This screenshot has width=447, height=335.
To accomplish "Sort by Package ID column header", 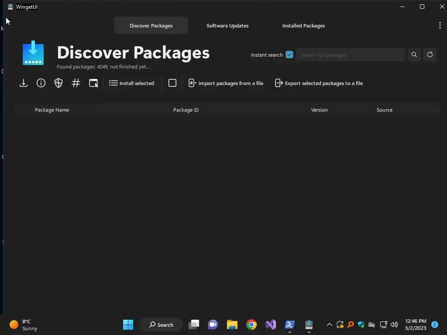I will click(186, 110).
